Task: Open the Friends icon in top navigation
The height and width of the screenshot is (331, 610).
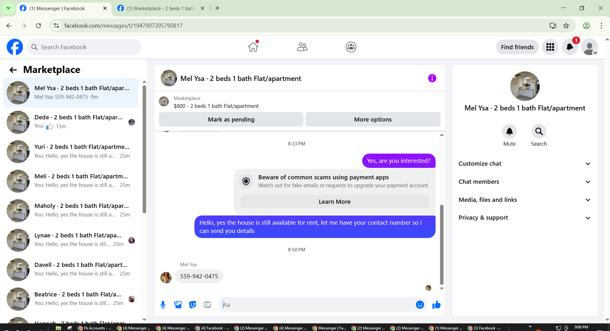Action: point(302,47)
